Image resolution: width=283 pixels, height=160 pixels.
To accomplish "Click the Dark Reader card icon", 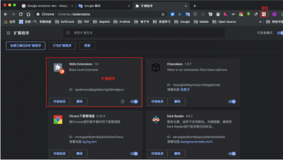I will pyautogui.click(x=155, y=120).
